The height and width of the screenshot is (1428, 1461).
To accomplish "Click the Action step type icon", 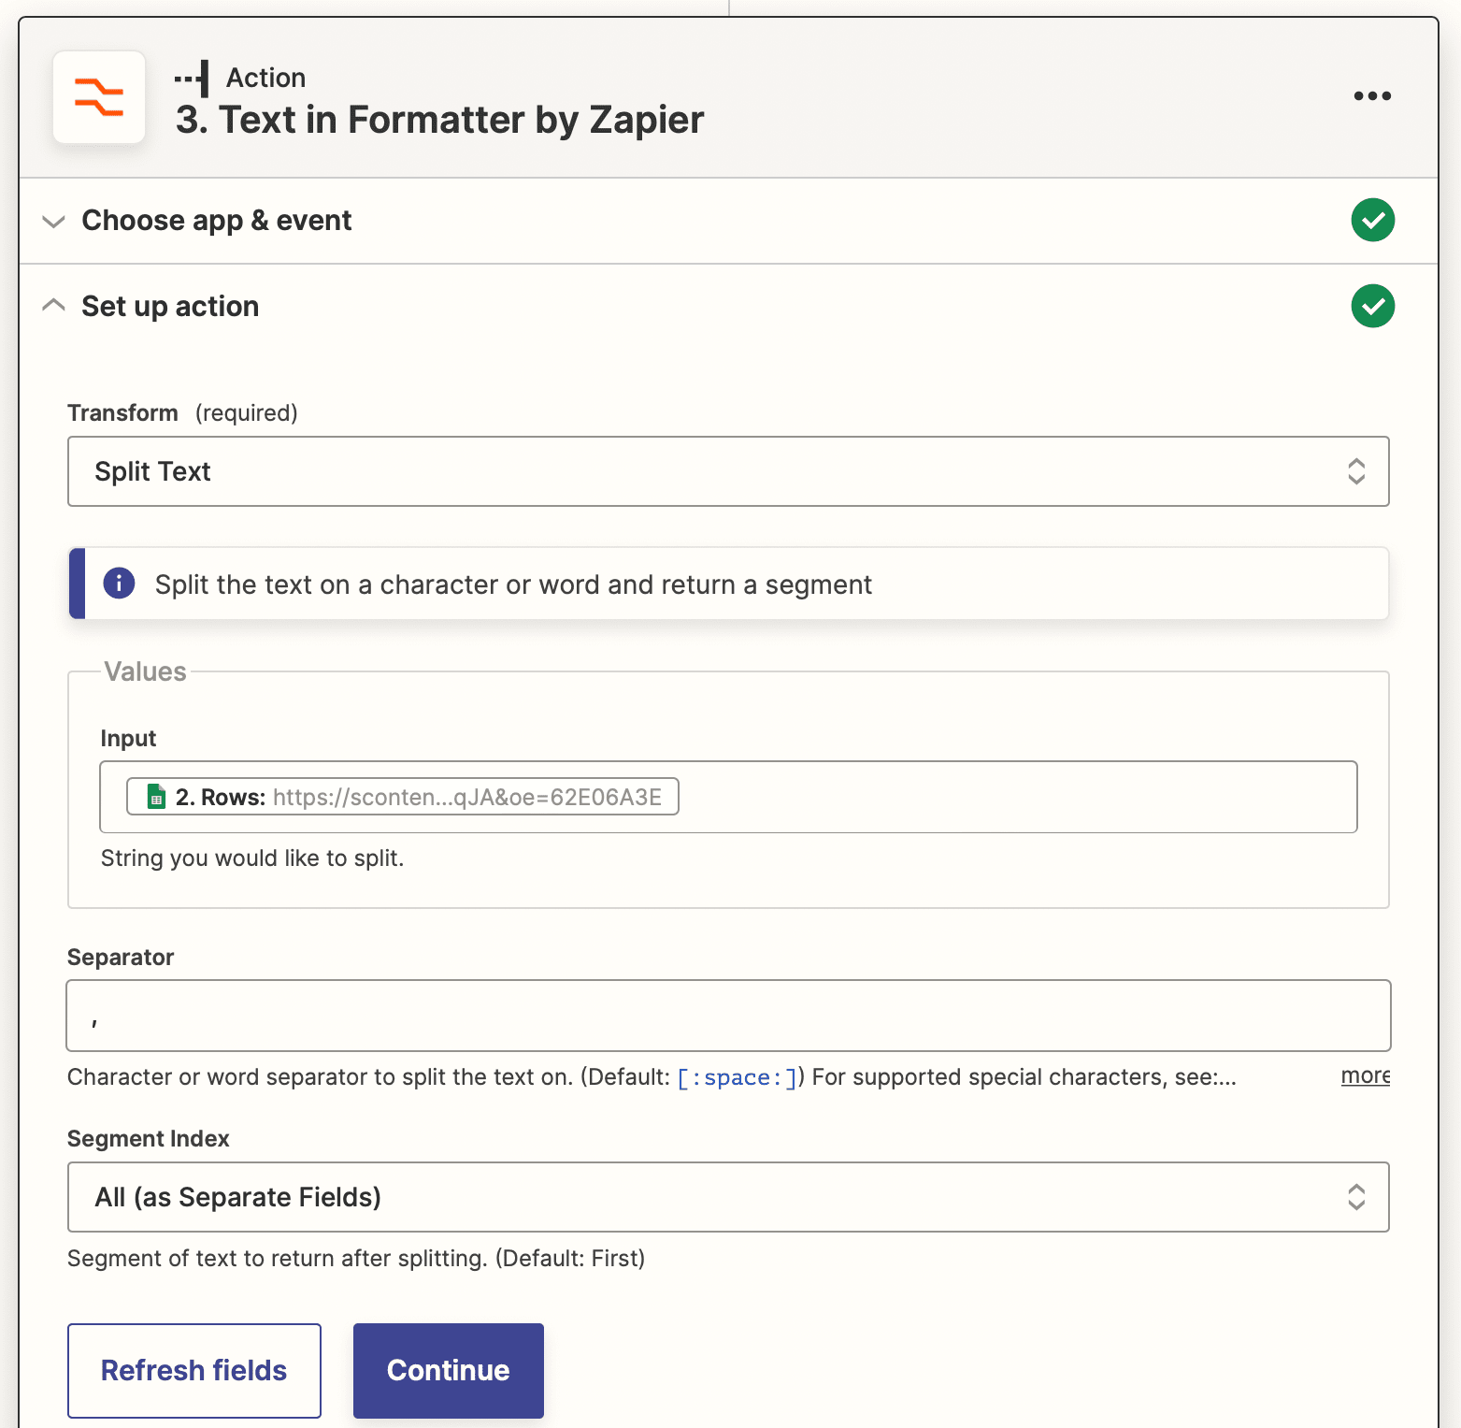I will click(193, 78).
